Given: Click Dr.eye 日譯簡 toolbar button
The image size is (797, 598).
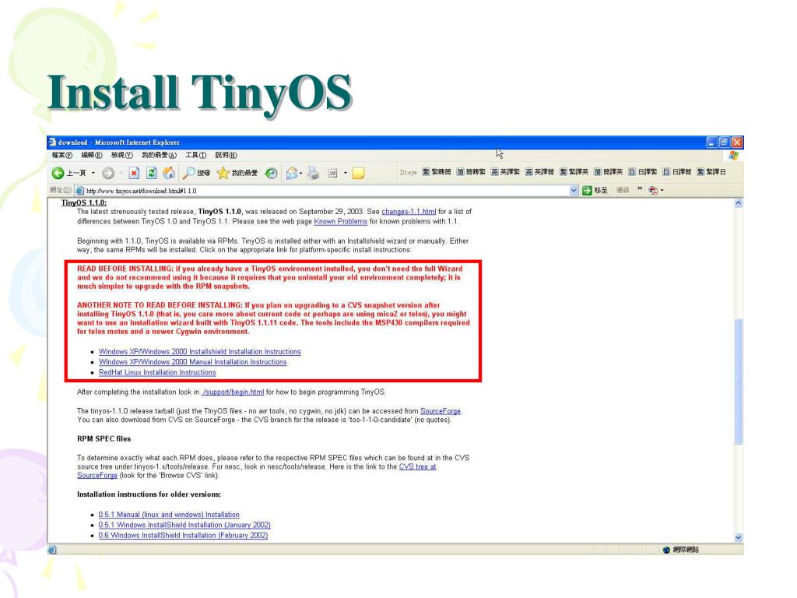Looking at the screenshot, I should click(x=677, y=172).
